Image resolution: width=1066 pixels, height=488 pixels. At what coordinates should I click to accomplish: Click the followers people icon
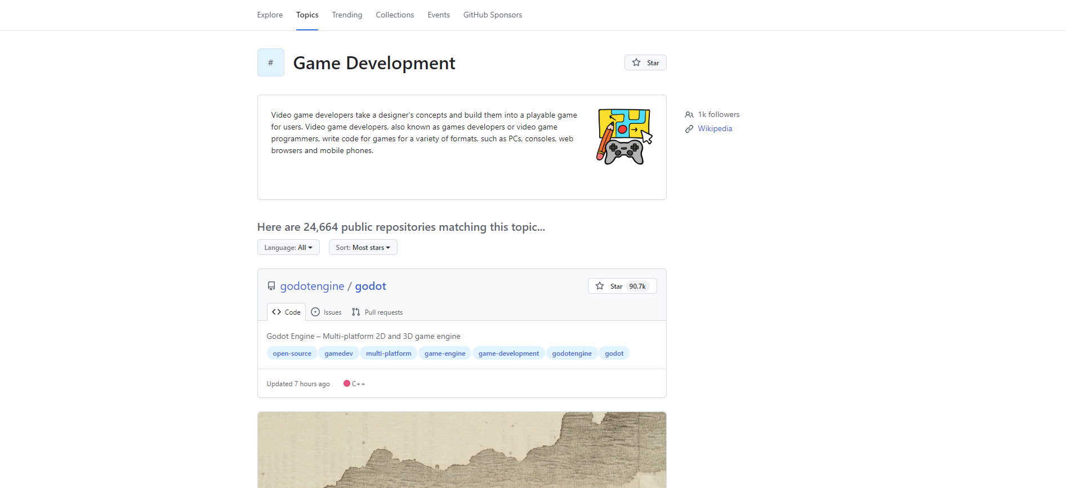click(689, 114)
